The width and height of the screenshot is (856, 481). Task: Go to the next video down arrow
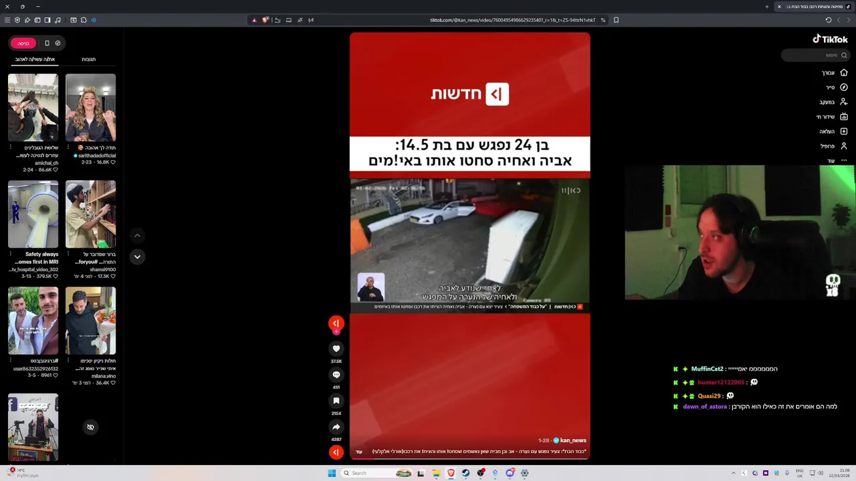point(137,257)
